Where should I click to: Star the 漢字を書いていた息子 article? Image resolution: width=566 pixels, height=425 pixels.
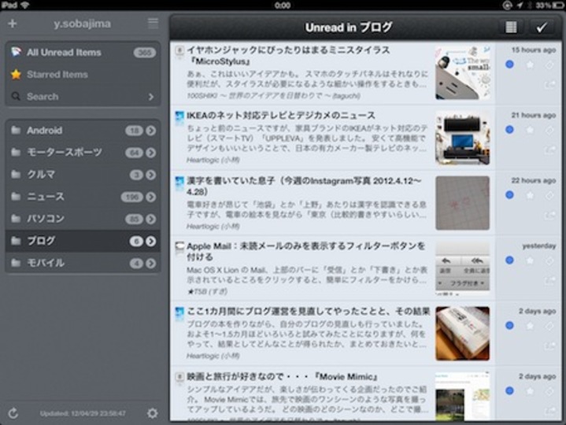coord(530,195)
